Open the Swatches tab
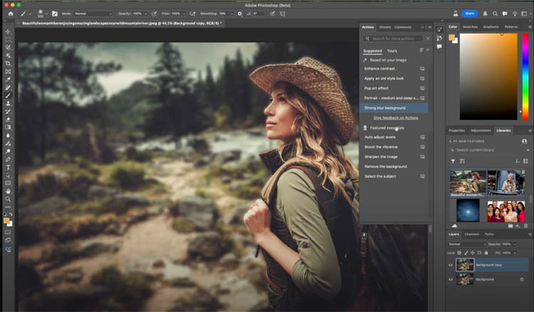Screen dimensions: 534x312 [470, 26]
